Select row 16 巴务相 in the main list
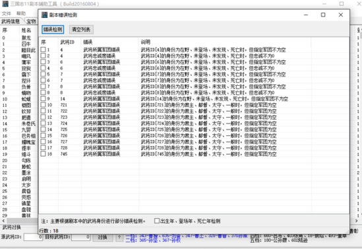 [x=19, y=135]
